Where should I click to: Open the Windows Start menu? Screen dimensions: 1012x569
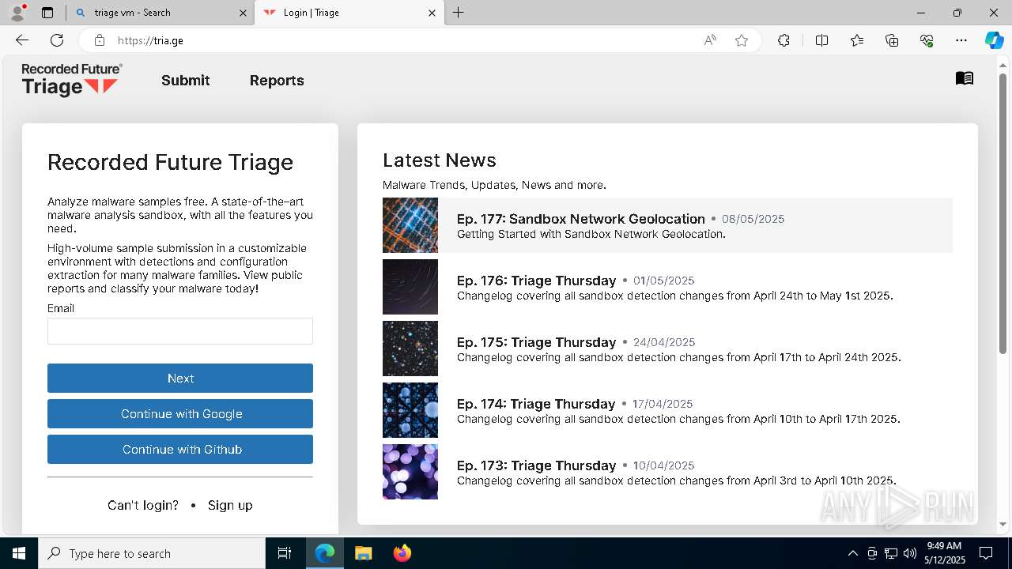point(19,553)
